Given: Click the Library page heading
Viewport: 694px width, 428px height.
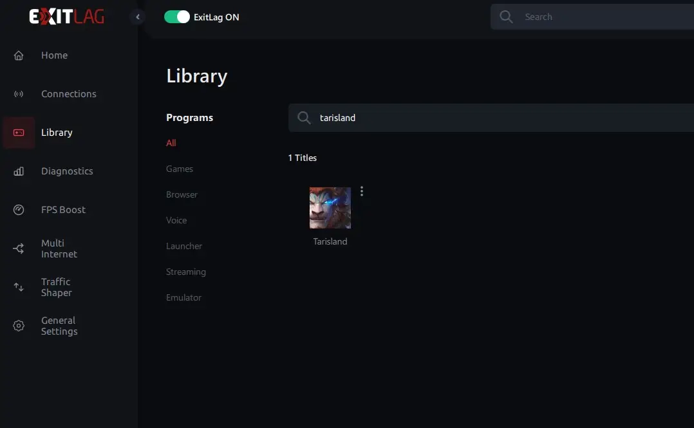Looking at the screenshot, I should click(x=197, y=76).
